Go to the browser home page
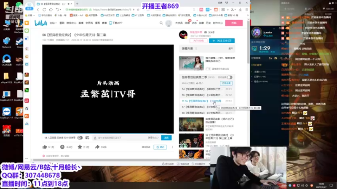This screenshot has height=189, width=337. [51, 10]
